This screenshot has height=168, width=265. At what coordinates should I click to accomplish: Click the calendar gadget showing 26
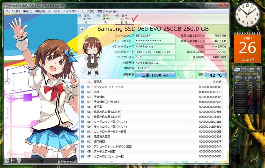247,48
